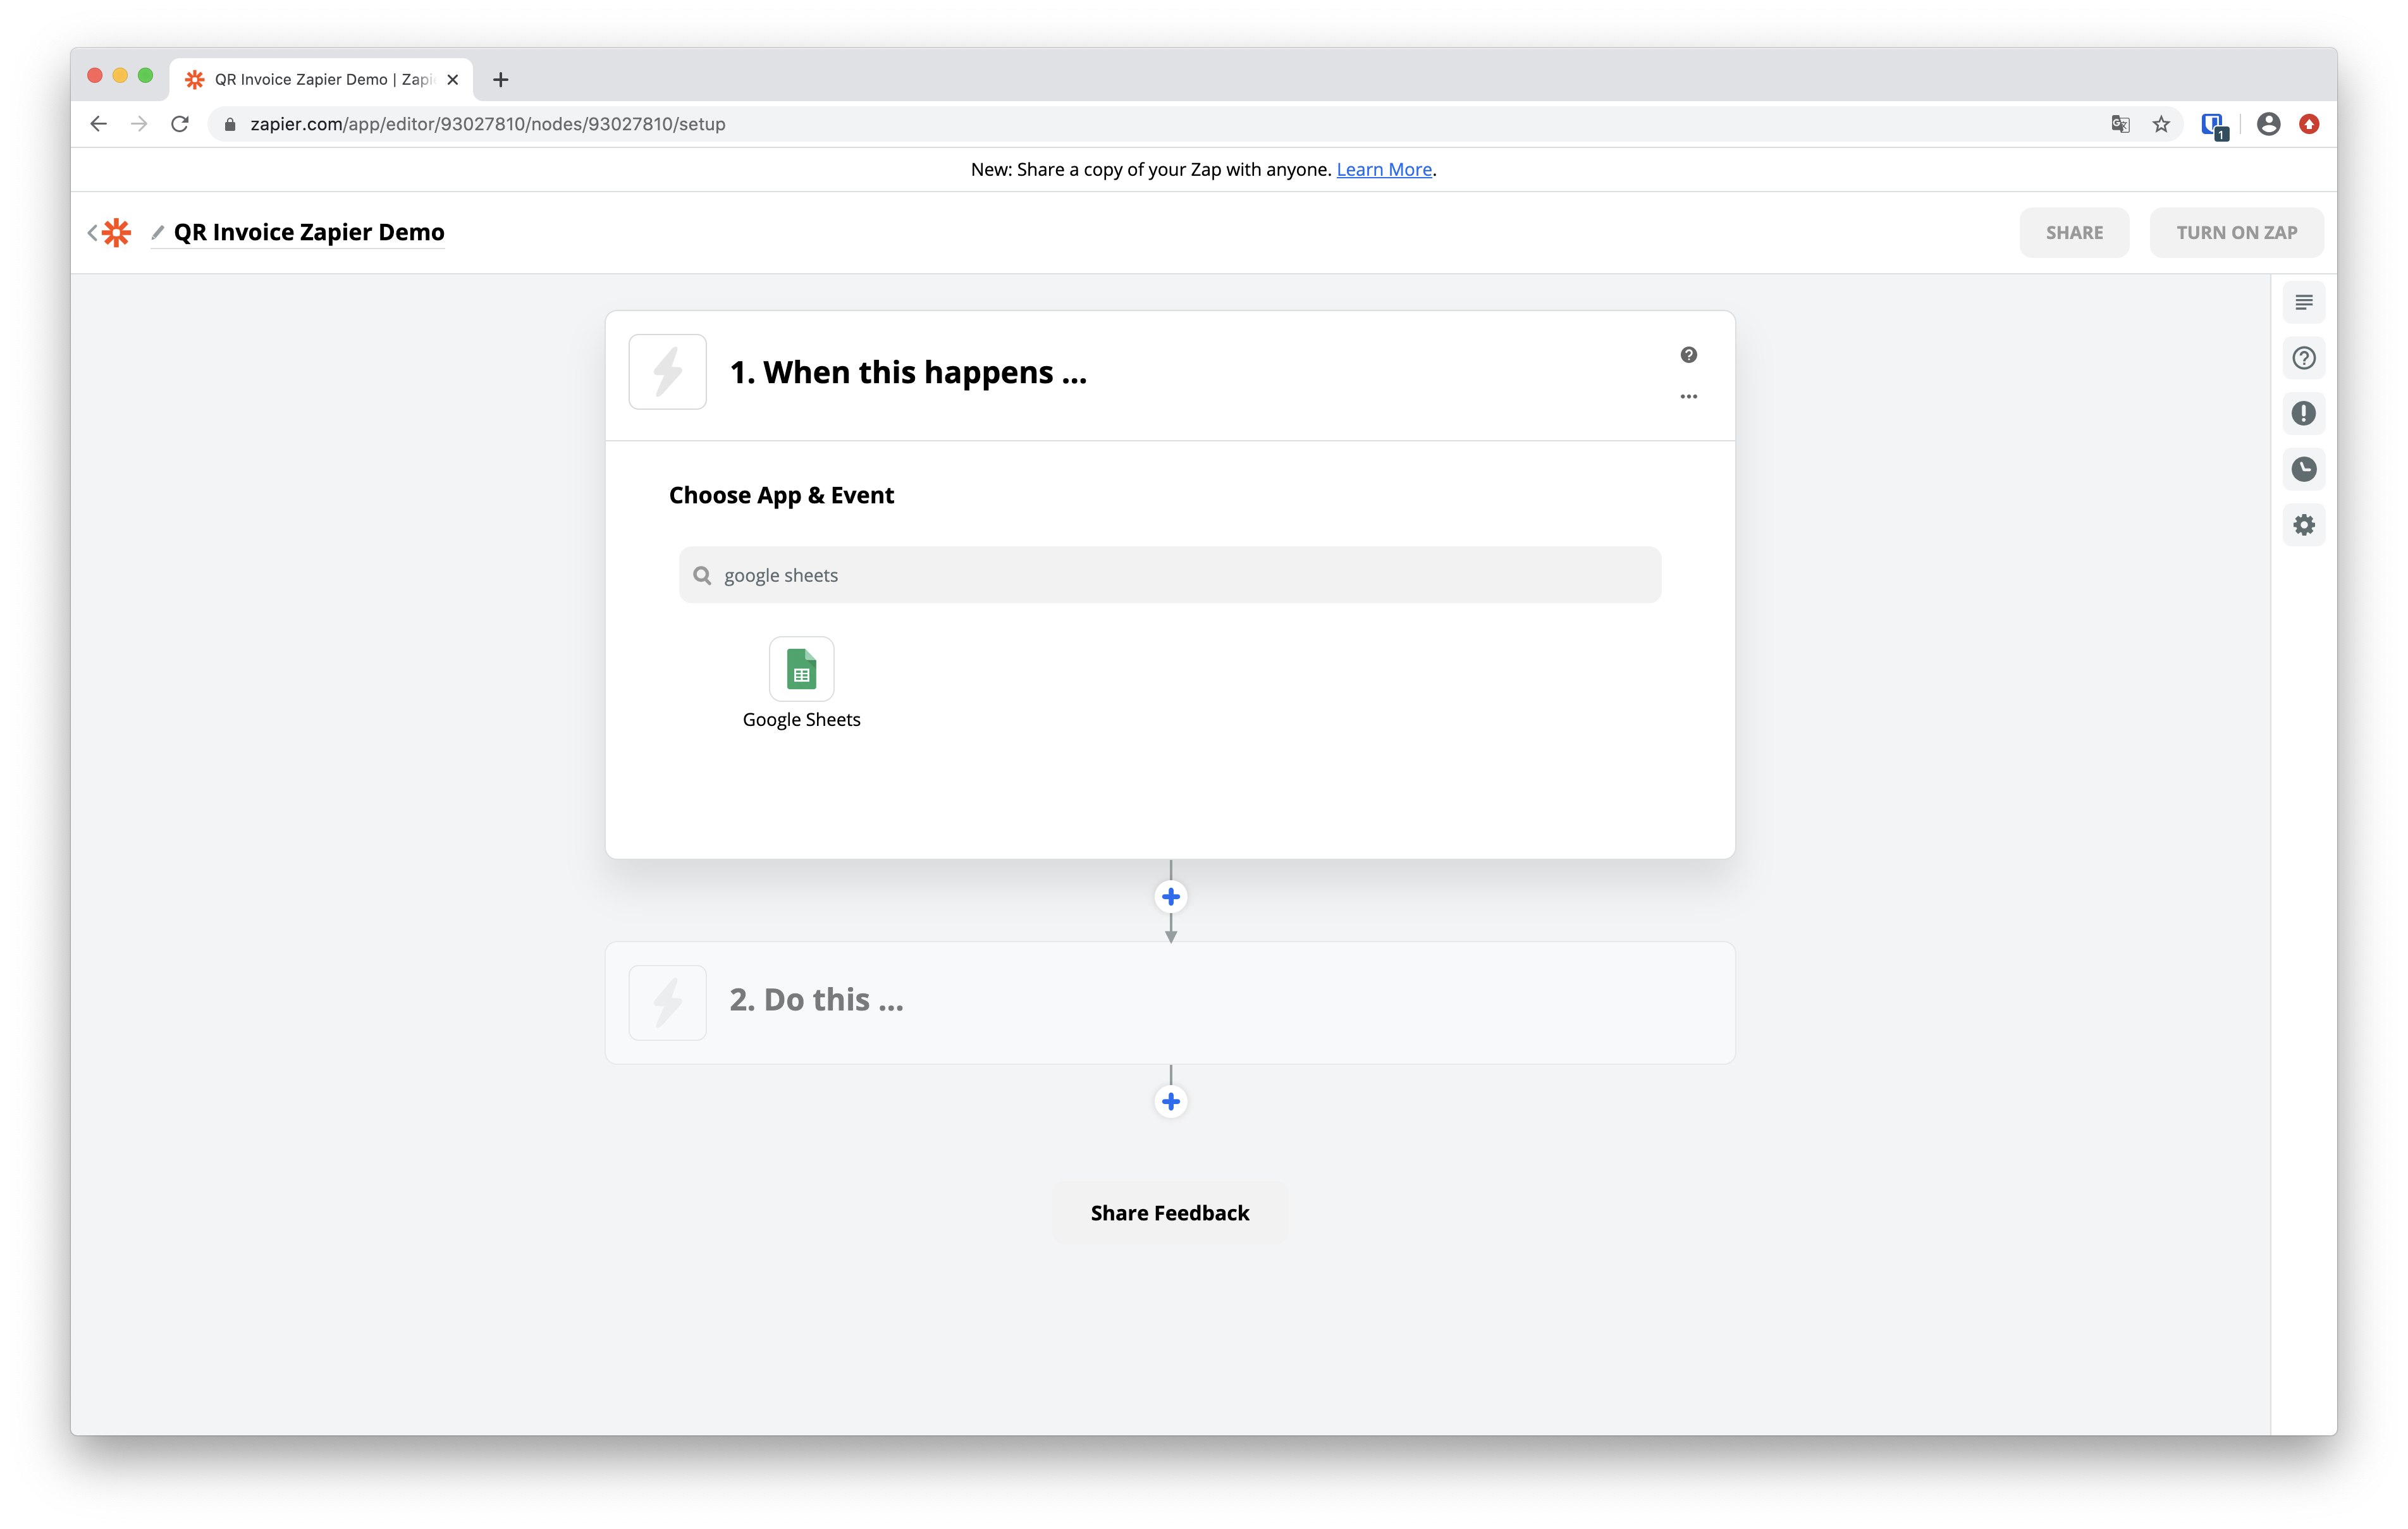
Task: Open the Zap settings gear icon
Action: [x=2303, y=525]
